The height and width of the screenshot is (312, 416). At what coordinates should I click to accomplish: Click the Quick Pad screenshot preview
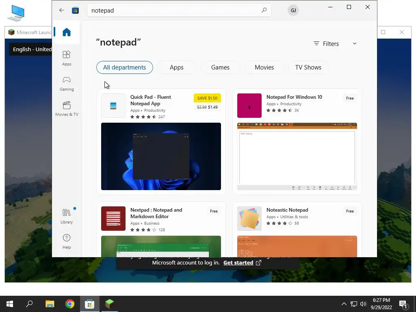click(x=161, y=156)
